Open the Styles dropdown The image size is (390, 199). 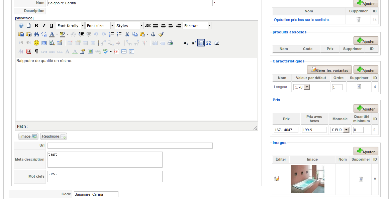(x=129, y=26)
